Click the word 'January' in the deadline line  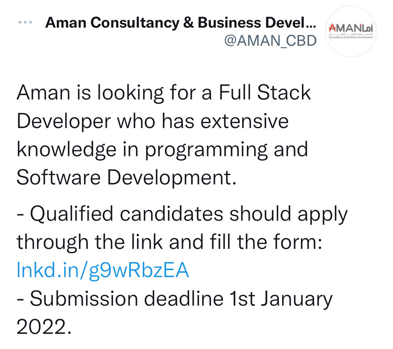click(x=296, y=299)
